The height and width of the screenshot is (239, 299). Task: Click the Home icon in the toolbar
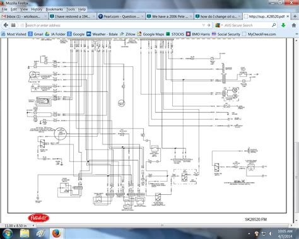pos(294,25)
